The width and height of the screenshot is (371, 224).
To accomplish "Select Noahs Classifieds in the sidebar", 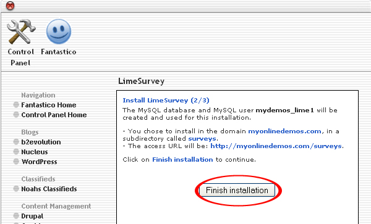I will (x=49, y=189).
